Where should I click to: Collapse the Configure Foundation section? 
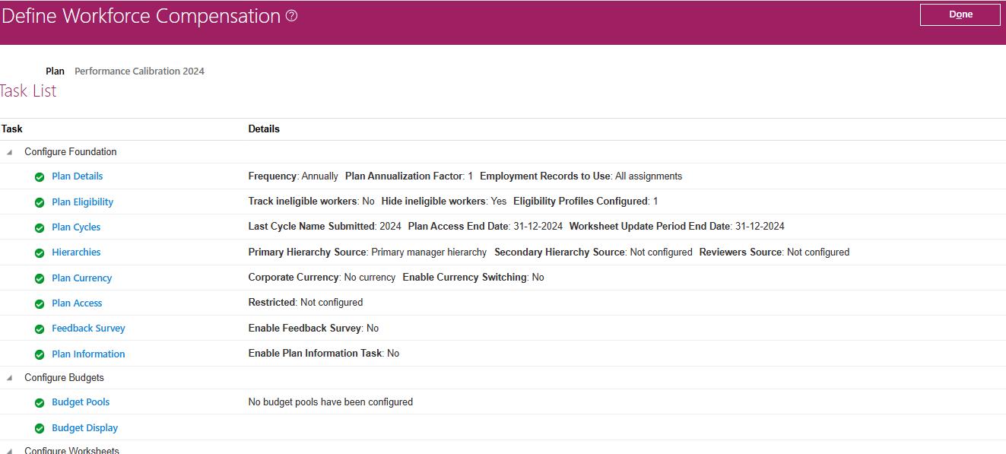pyautogui.click(x=10, y=152)
